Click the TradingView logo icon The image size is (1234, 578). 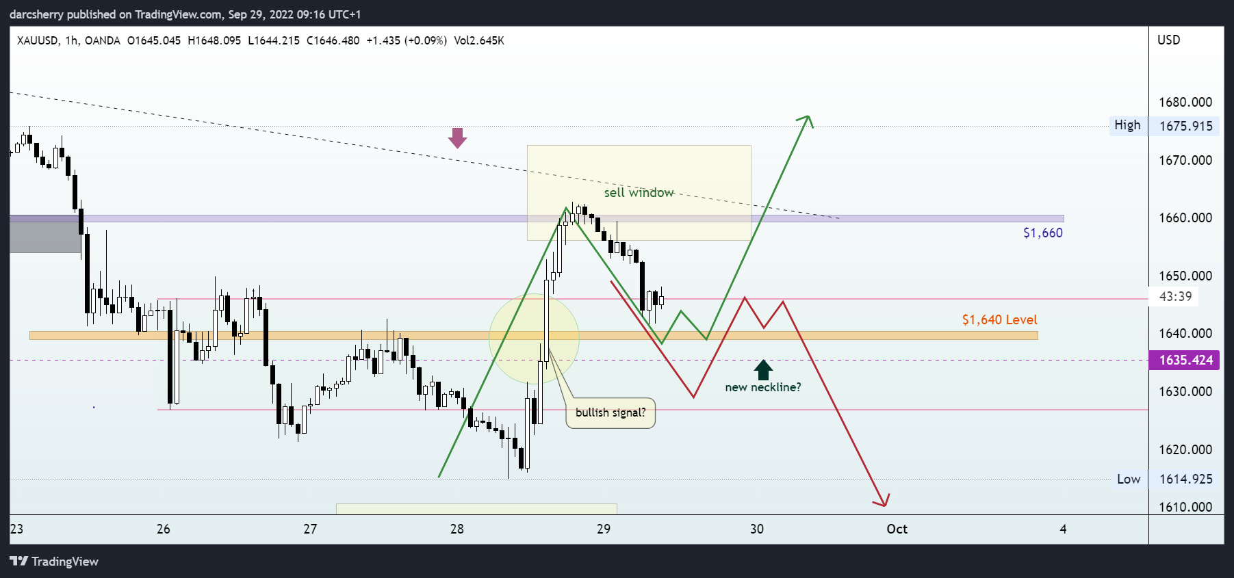tap(19, 562)
